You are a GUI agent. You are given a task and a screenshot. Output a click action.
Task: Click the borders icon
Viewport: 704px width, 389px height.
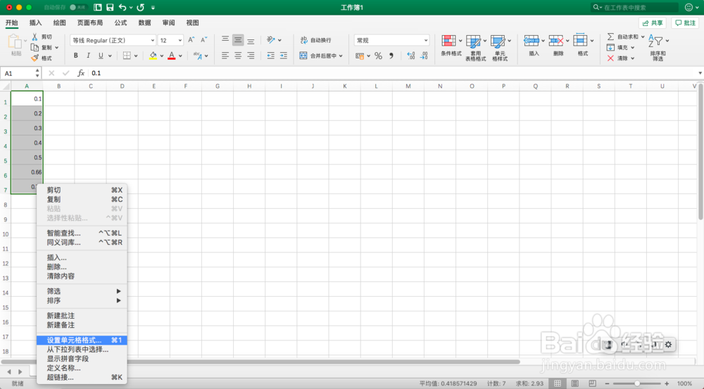coord(127,56)
